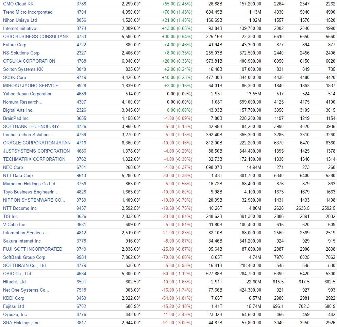Open the BrainPad Inc link
Viewport: 337px width, 327px height.
point(16,119)
